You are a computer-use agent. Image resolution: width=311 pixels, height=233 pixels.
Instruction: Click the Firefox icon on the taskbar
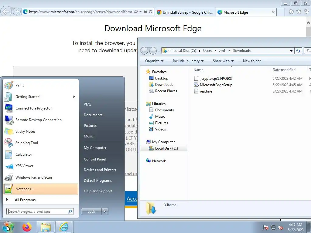click(27, 227)
